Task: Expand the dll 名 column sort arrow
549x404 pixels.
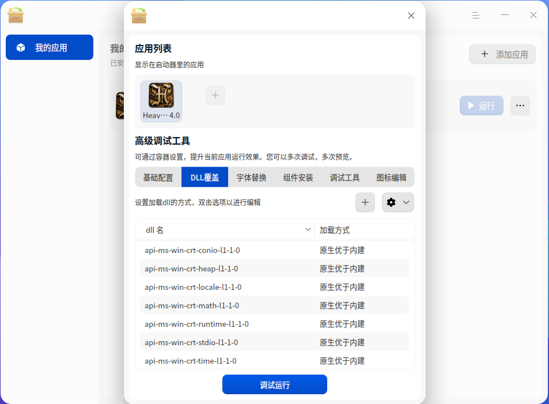Action: (308, 229)
